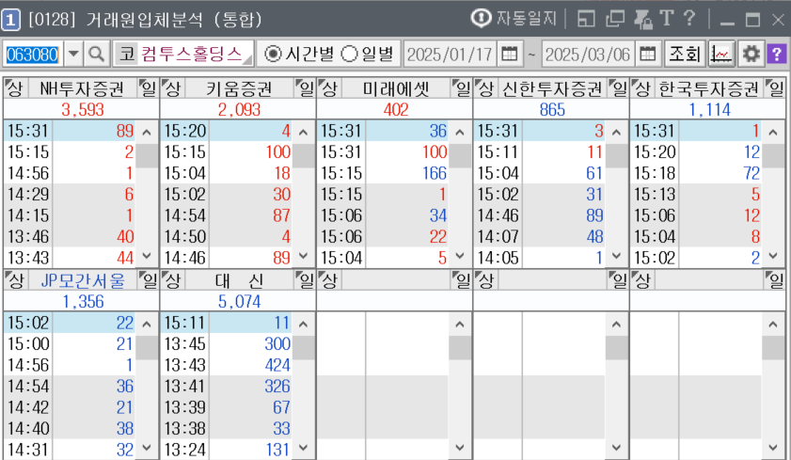Open start date calendar picker
Image resolution: width=791 pixels, height=460 pixels.
(x=510, y=54)
